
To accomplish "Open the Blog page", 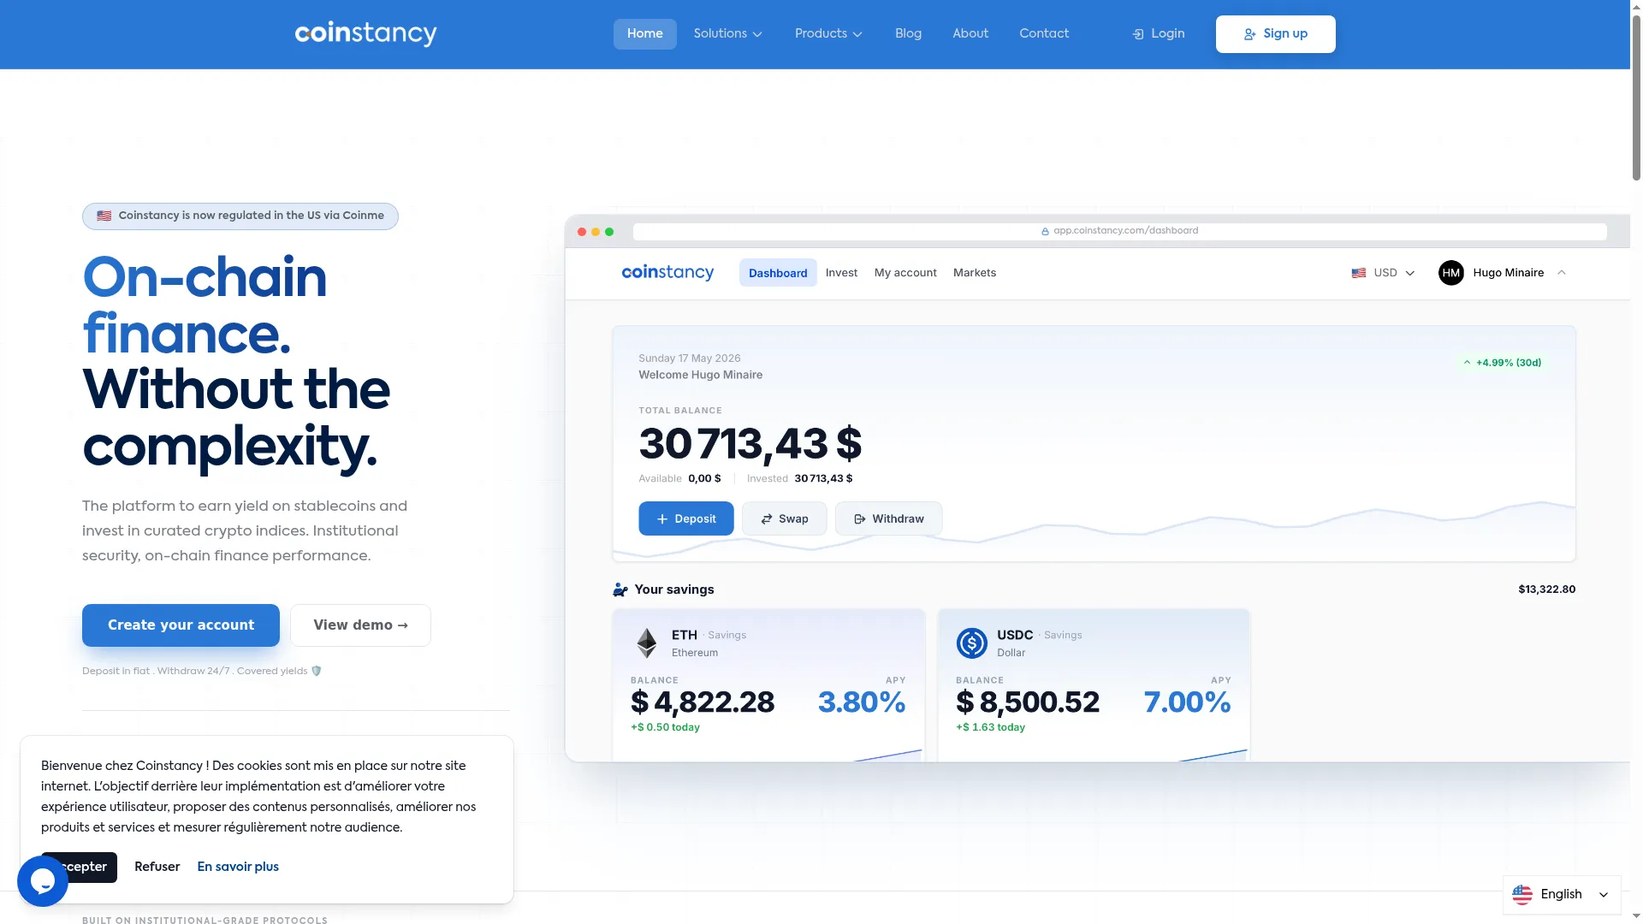I will (x=908, y=33).
